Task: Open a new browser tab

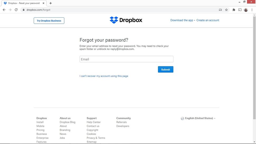Action: coord(50,3)
